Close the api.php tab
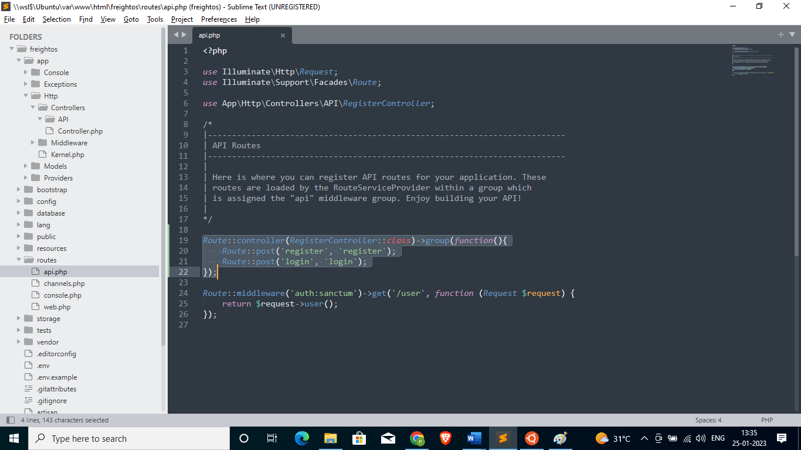The width and height of the screenshot is (801, 450). point(283,36)
